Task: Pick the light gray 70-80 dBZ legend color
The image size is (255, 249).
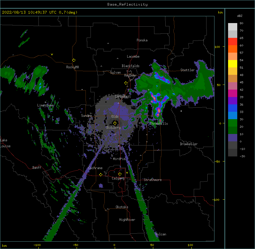Action: (233, 27)
